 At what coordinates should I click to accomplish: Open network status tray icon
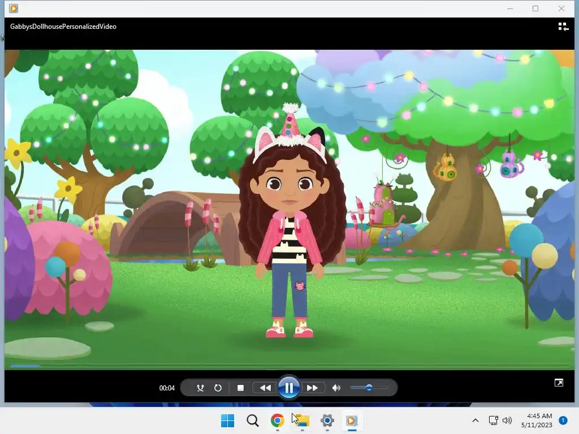click(x=493, y=420)
